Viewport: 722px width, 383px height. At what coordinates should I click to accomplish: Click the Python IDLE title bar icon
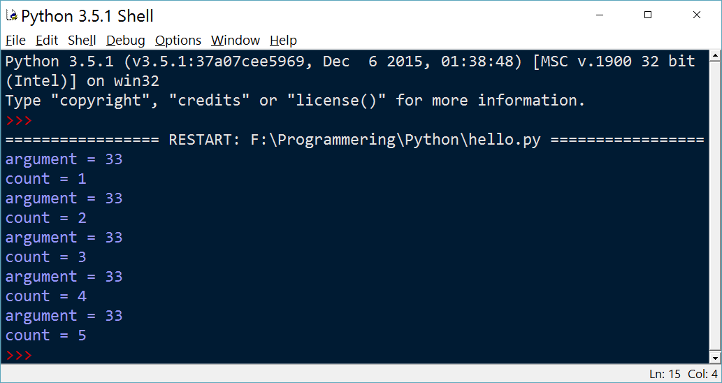tap(12, 16)
